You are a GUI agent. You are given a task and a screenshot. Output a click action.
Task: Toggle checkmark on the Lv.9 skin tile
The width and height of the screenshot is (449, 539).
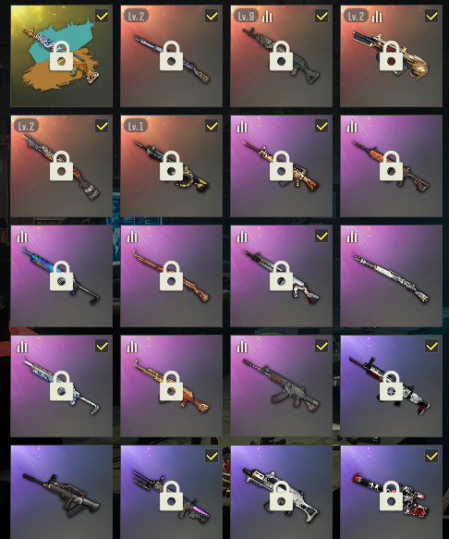pos(322,16)
